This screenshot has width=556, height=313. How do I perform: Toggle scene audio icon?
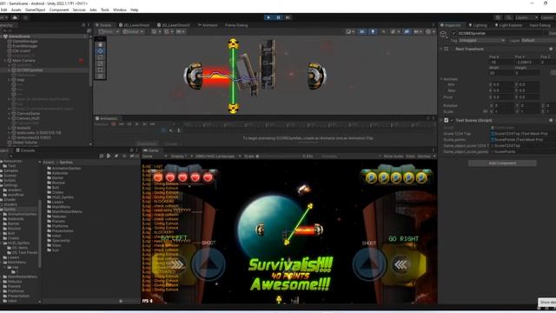coord(384,31)
